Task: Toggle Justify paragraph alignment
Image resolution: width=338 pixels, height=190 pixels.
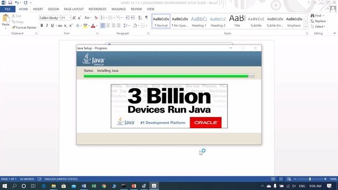Action: coord(118,26)
